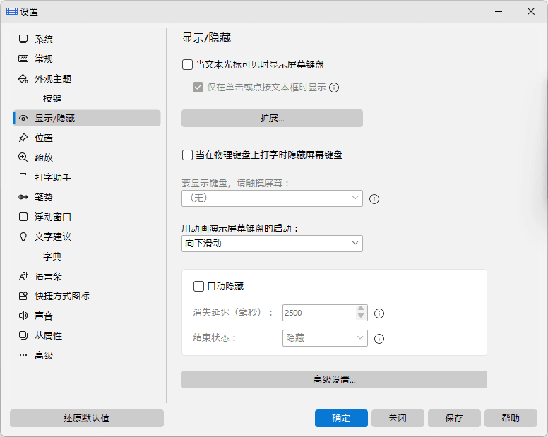Click the magnifier icon for 缩放

point(23,157)
